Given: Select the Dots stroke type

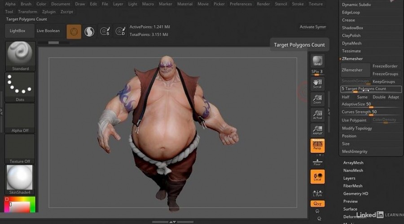Looking at the screenshot, I should pyautogui.click(x=20, y=87).
